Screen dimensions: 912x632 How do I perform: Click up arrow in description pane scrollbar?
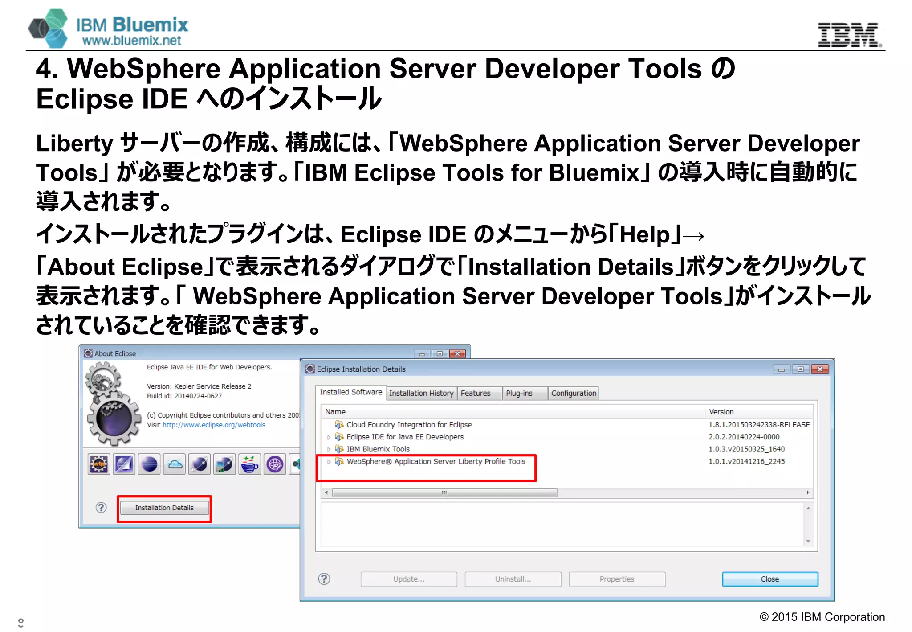pos(808,508)
